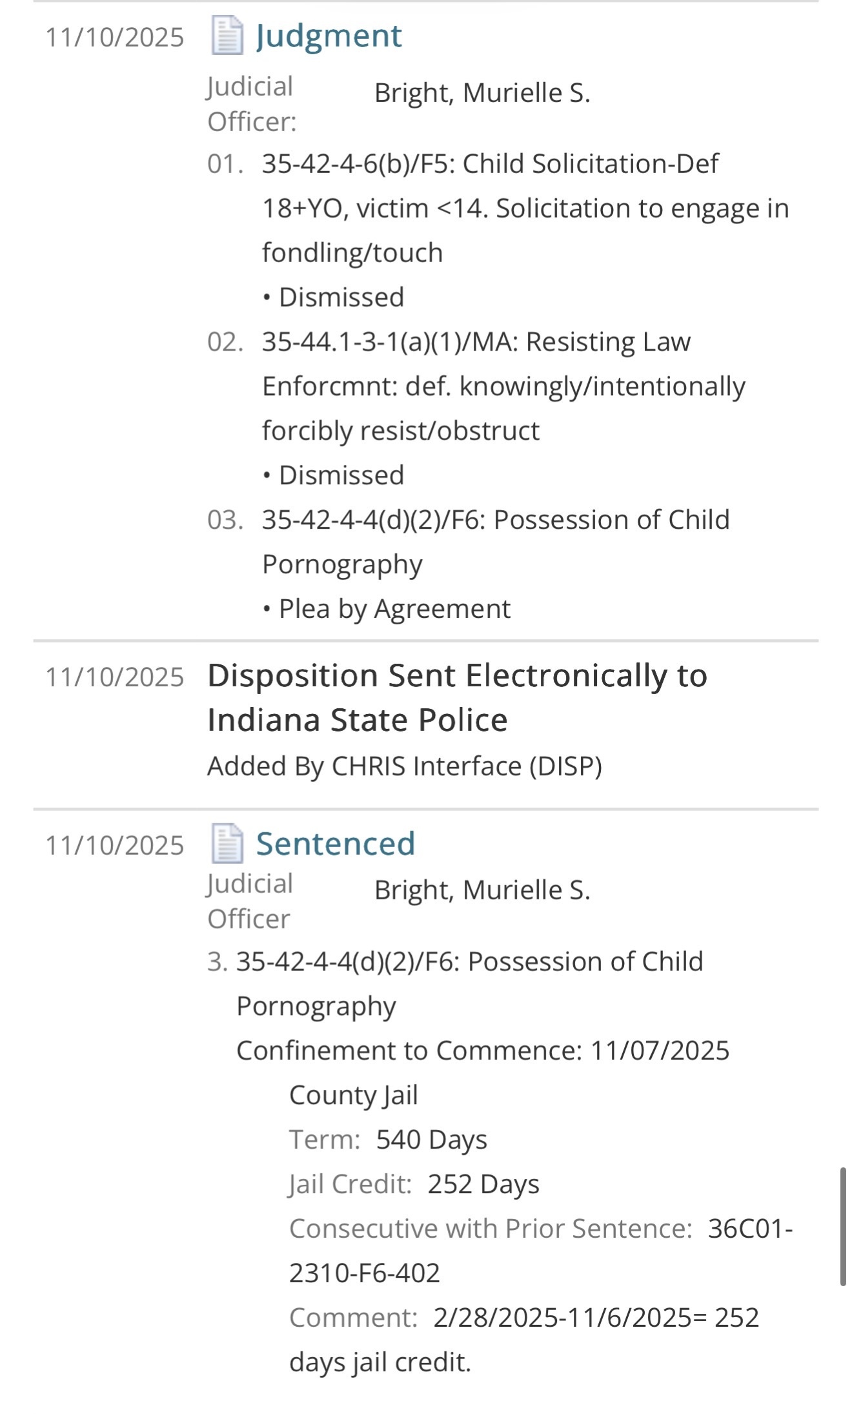This screenshot has width=852, height=1414.
Task: Click the Plea by Agreement disposition
Action: [394, 609]
